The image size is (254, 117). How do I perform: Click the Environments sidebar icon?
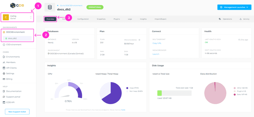4,57
